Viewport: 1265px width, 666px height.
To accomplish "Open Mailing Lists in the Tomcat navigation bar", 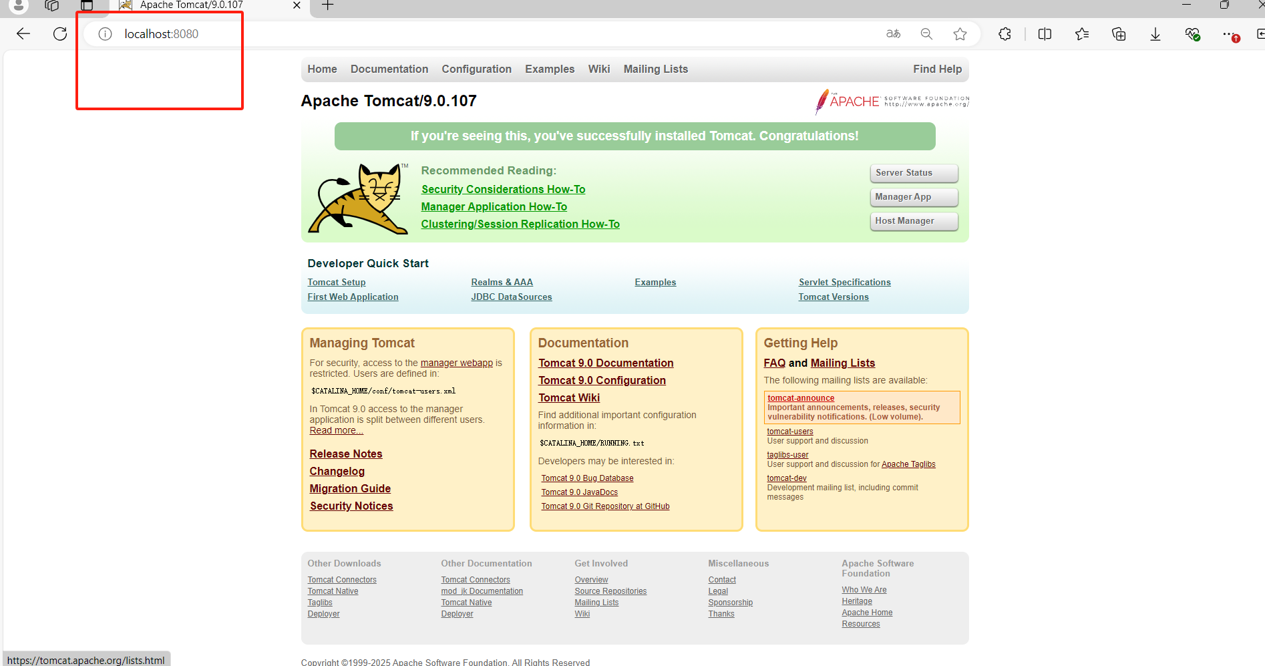I will coord(656,69).
